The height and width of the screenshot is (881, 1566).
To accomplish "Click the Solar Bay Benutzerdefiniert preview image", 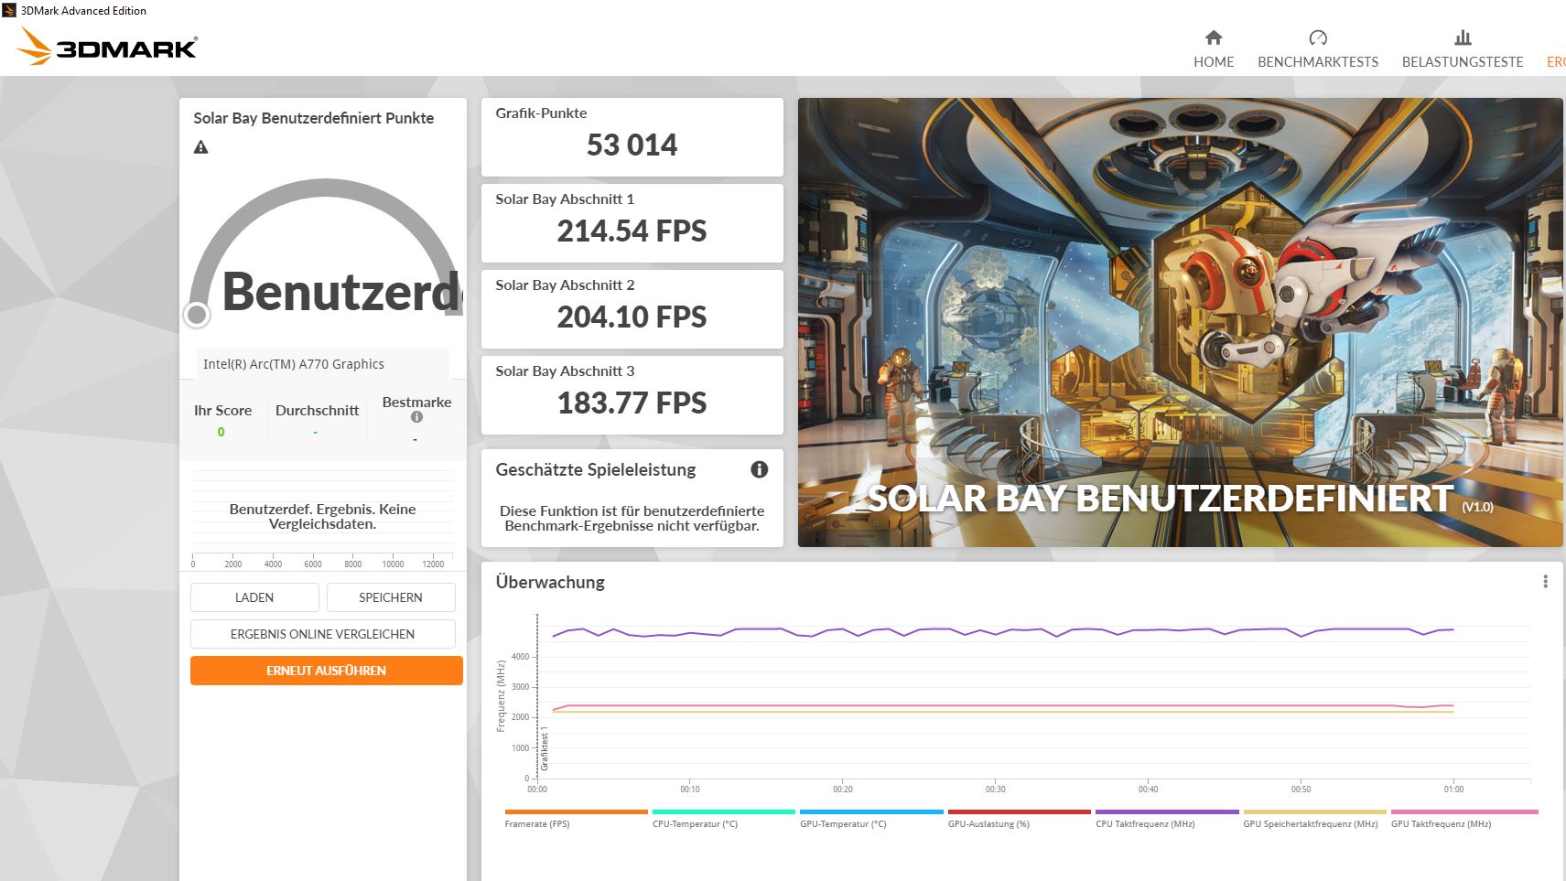I will tap(1181, 322).
